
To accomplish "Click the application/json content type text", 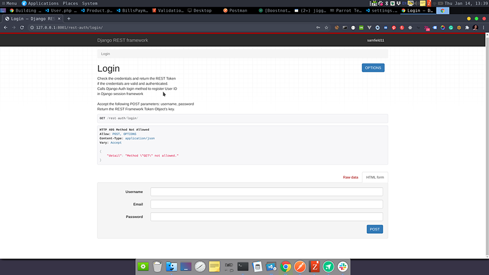I will coord(140,138).
